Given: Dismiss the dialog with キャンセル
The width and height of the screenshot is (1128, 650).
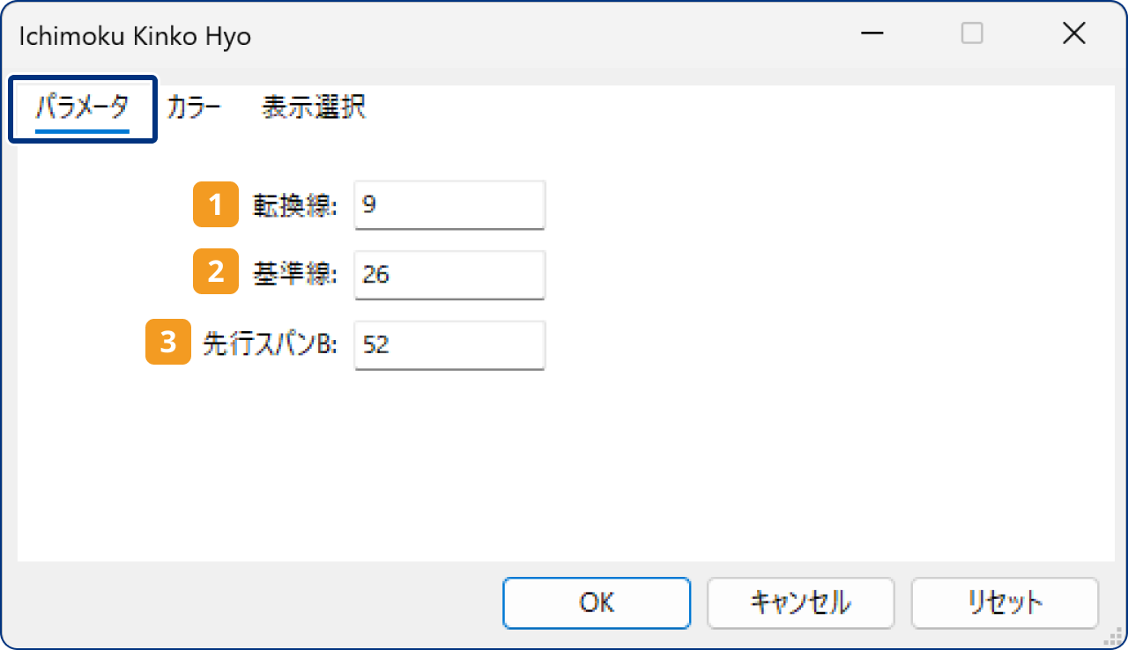Looking at the screenshot, I should coord(800,603).
